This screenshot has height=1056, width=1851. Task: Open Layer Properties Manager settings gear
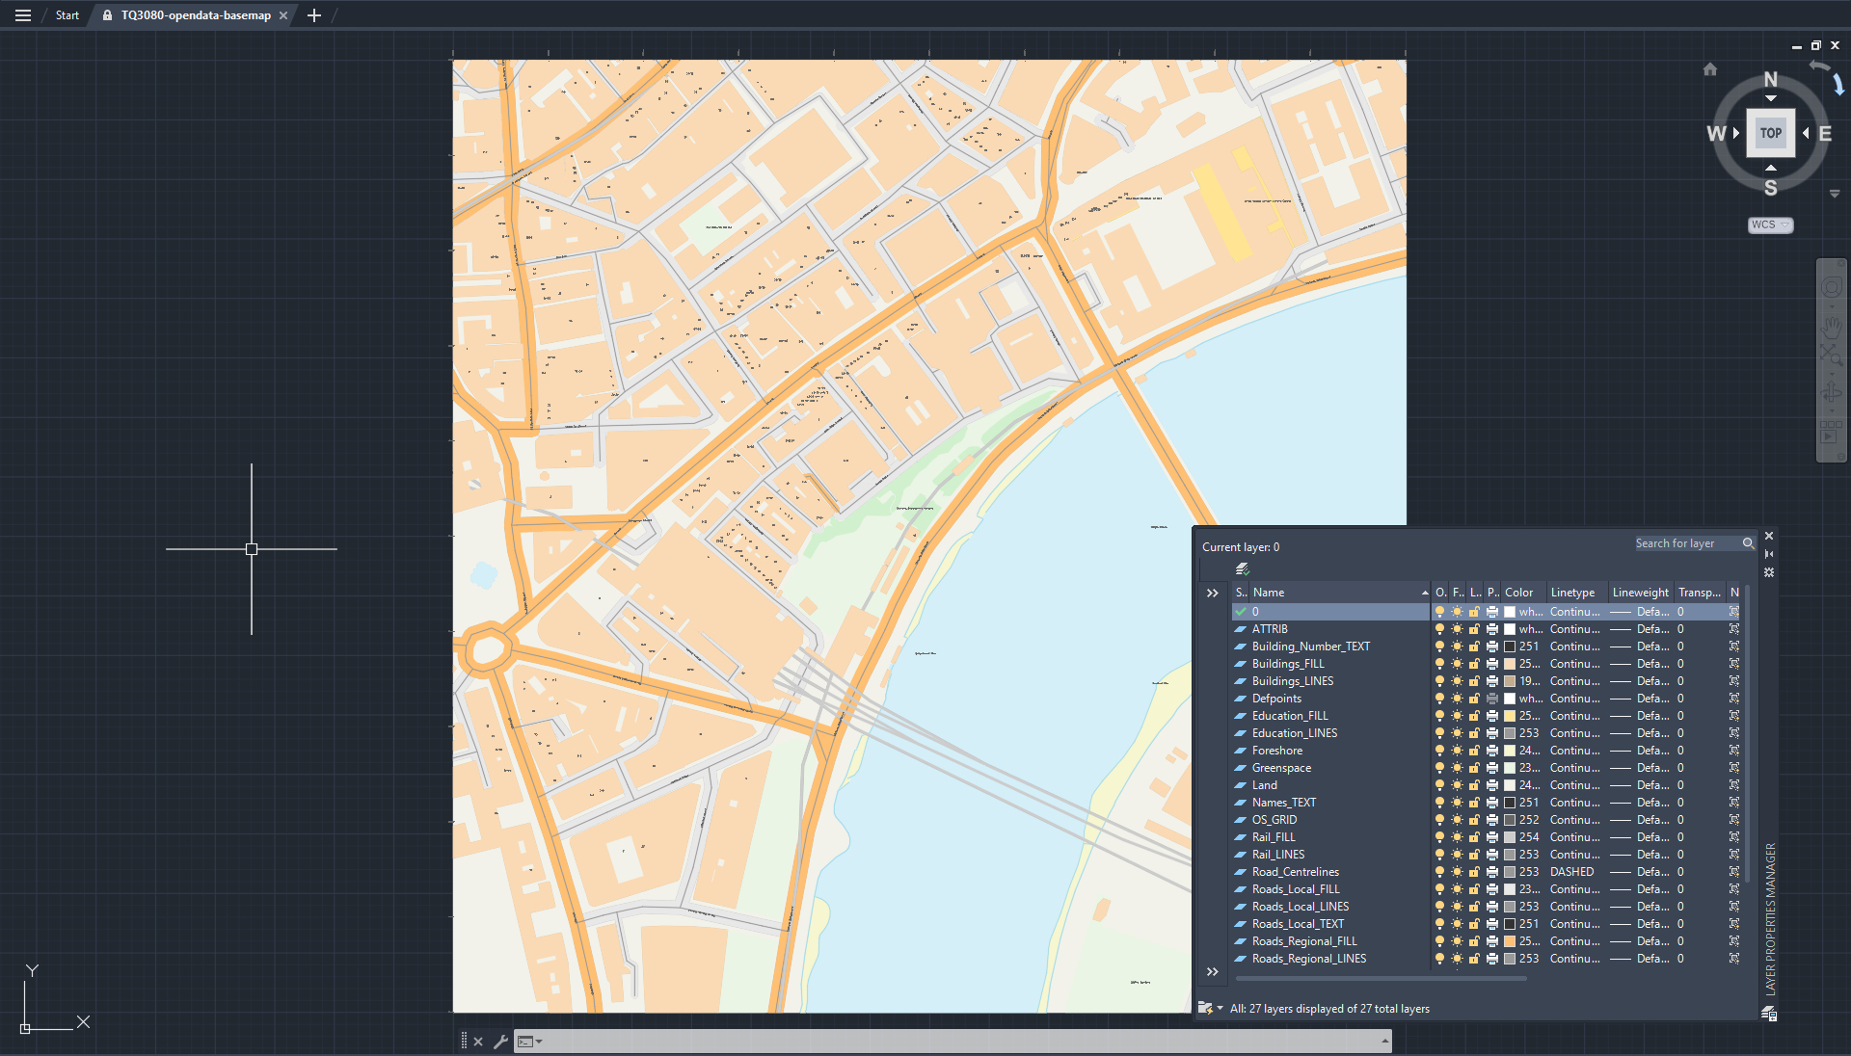pos(1769,572)
